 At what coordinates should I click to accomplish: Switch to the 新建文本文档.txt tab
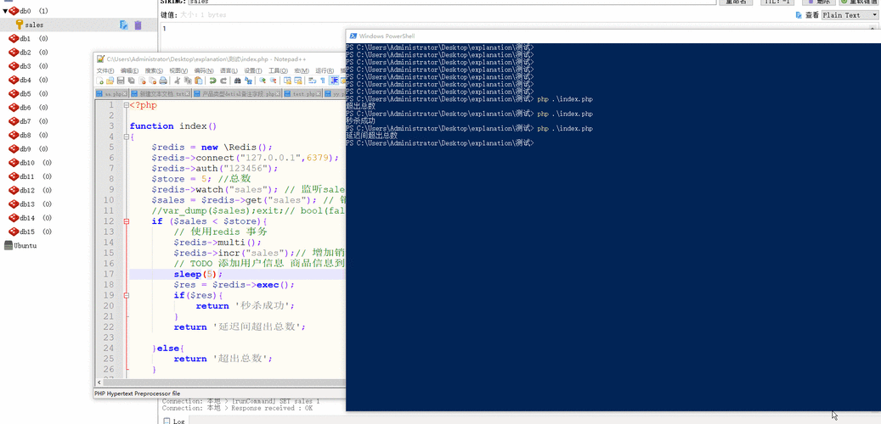coord(161,93)
